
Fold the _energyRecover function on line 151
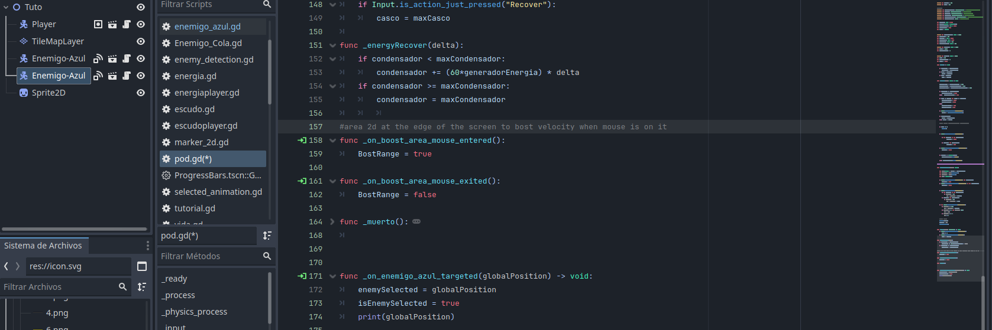pyautogui.click(x=332, y=45)
